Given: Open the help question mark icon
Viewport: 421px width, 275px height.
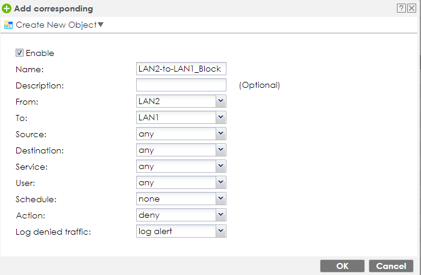Looking at the screenshot, I should tap(401, 8).
